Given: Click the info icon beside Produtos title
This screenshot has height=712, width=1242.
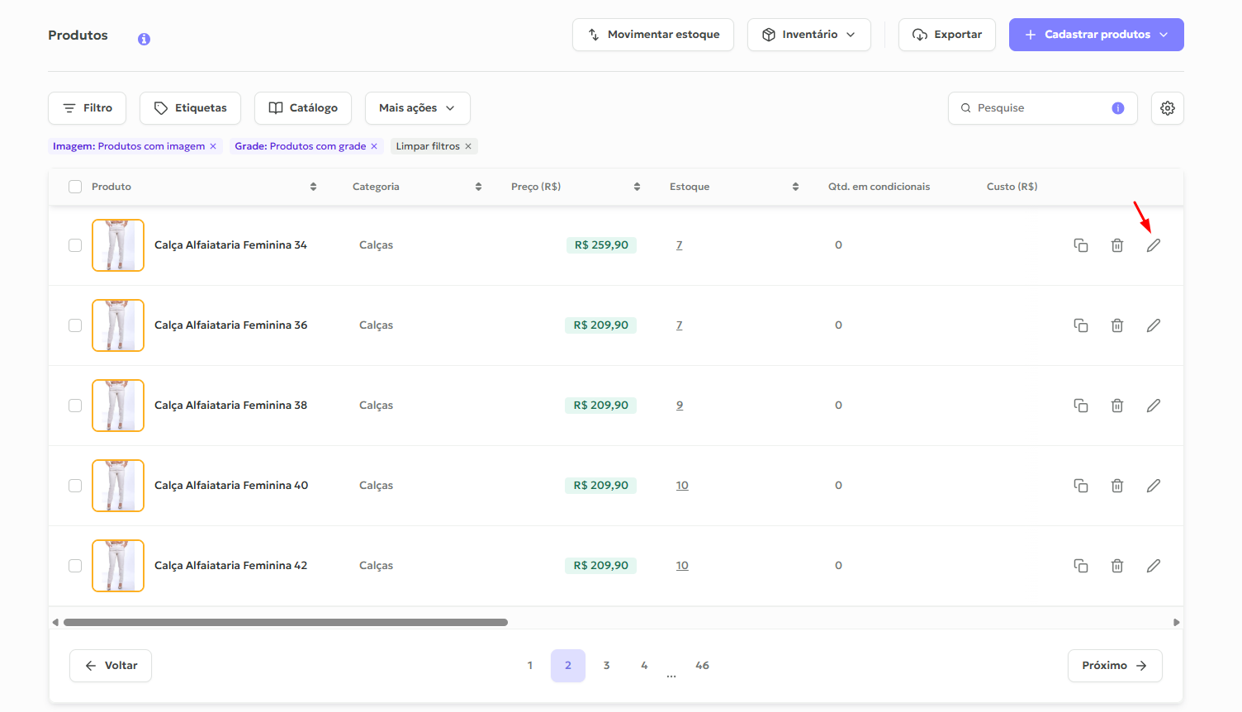Looking at the screenshot, I should pyautogui.click(x=144, y=39).
